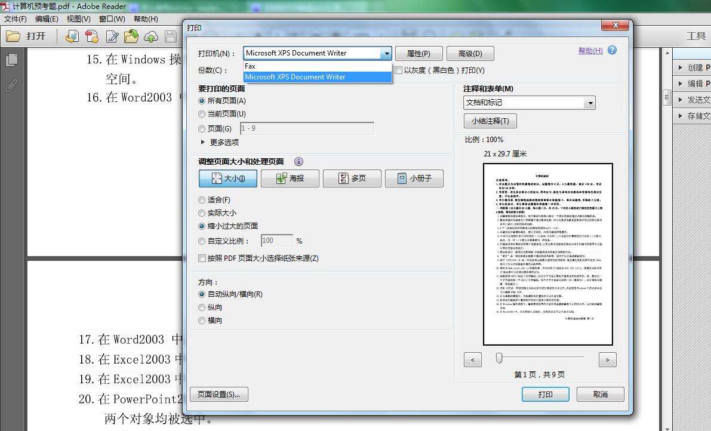Select the 页面(G) page range radio button
The image size is (711, 431).
pos(202,129)
